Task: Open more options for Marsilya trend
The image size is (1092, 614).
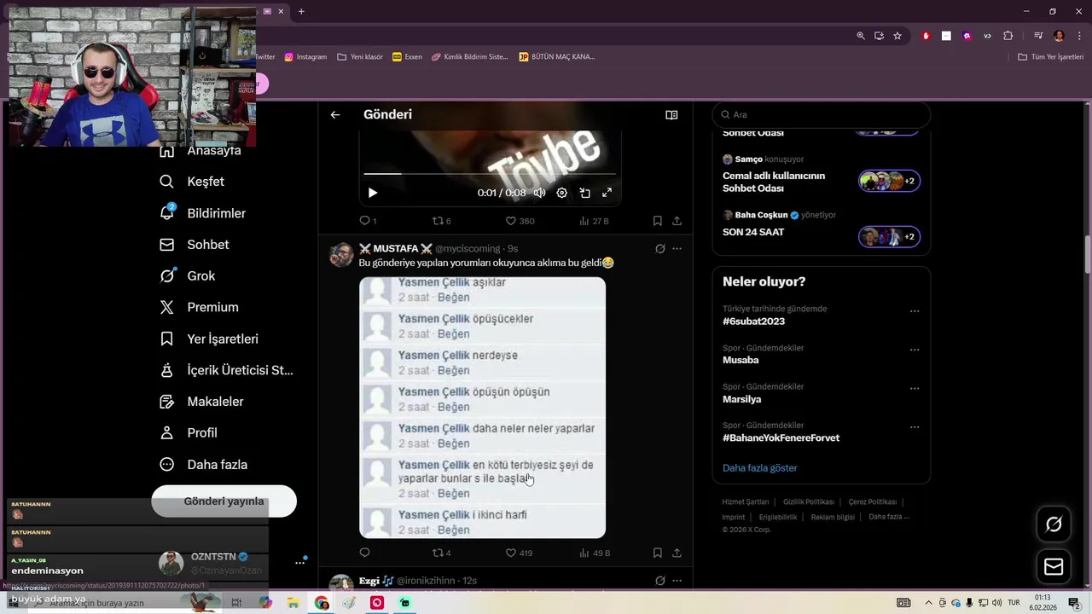Action: (915, 389)
